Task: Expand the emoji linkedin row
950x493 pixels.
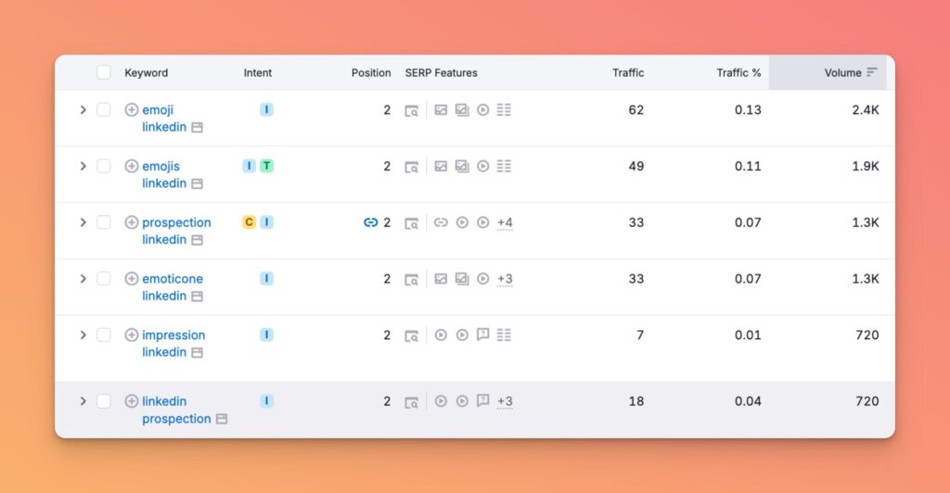Action: 83,109
